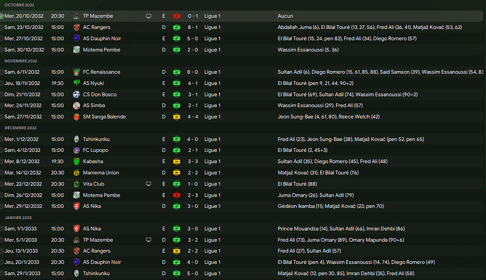Click the CS Don Bosco club badge
Image resolution: width=486 pixels, height=280 pixels.
pos(76,95)
